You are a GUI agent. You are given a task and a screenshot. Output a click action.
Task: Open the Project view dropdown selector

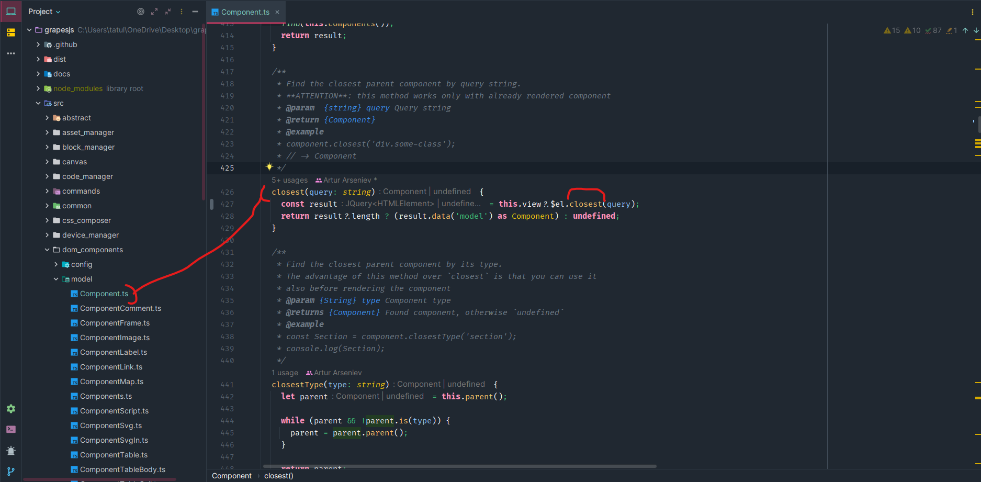point(44,12)
